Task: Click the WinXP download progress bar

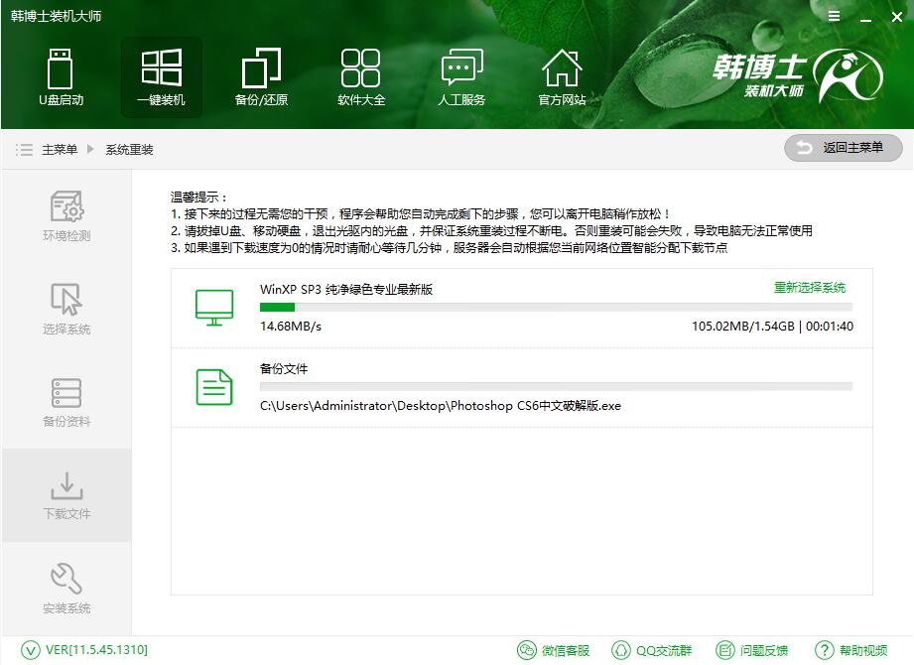Action: (554, 306)
